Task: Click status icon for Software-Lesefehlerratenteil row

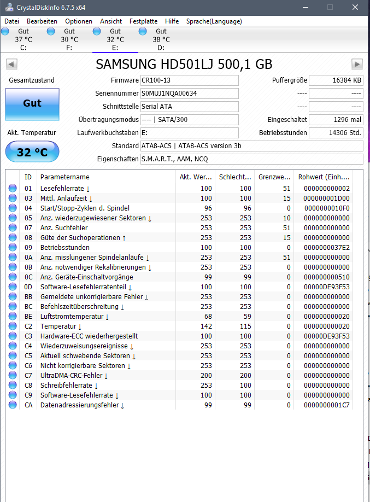Action: [x=13, y=287]
